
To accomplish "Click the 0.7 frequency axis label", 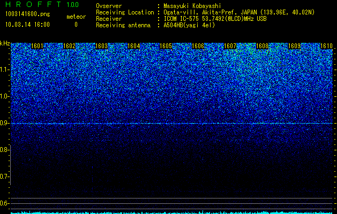I will (x=4, y=177).
